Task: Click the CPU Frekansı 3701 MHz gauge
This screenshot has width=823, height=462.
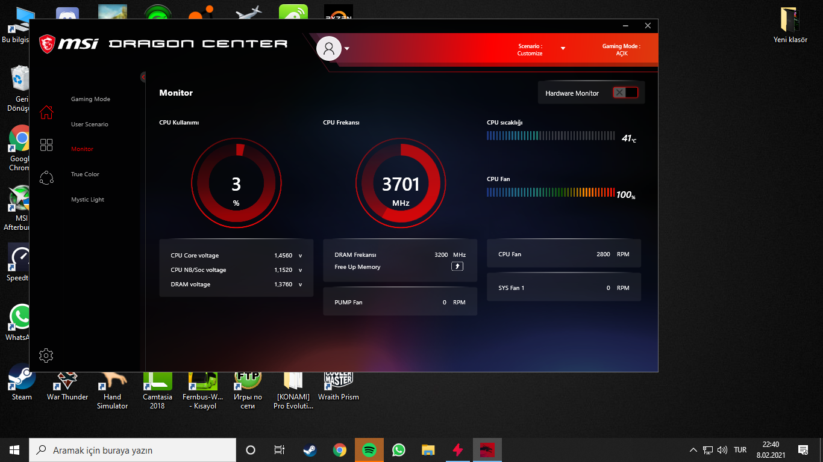Action: 401,183
